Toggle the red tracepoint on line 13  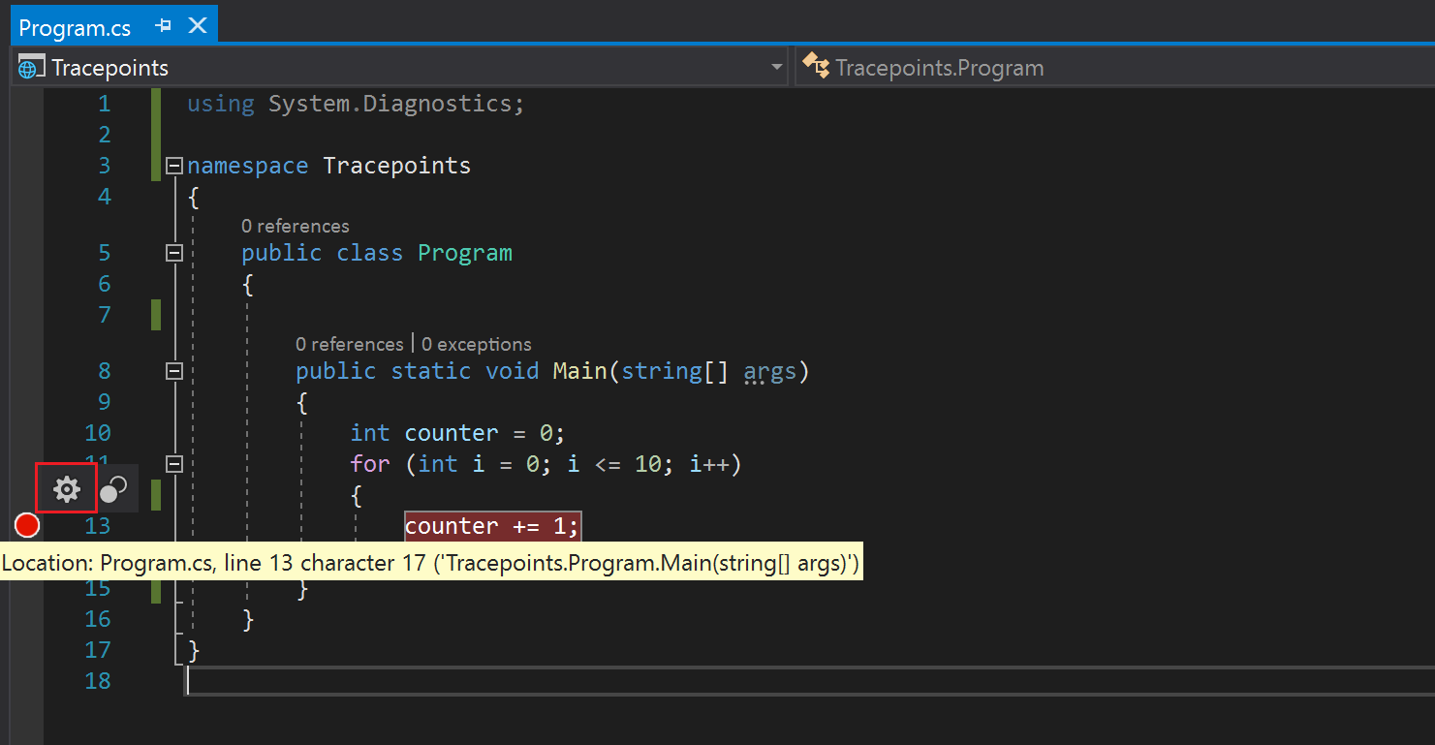[x=26, y=525]
